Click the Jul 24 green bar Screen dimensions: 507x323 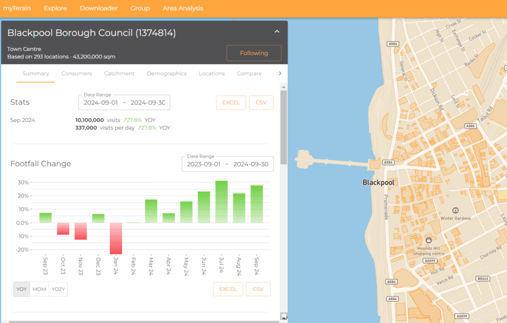click(x=221, y=202)
